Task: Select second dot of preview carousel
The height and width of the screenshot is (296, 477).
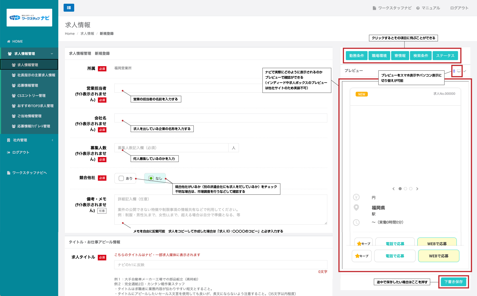Action: [x=405, y=189]
